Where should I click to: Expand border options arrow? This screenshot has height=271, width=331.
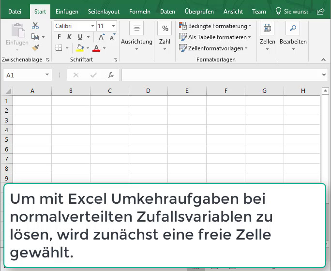[x=67, y=48]
